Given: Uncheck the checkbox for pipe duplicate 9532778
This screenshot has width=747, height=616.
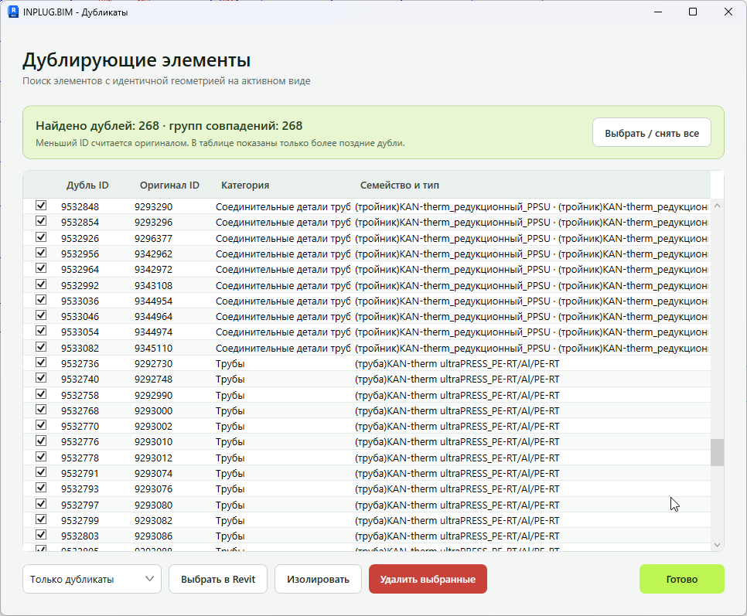Looking at the screenshot, I should 41,457.
